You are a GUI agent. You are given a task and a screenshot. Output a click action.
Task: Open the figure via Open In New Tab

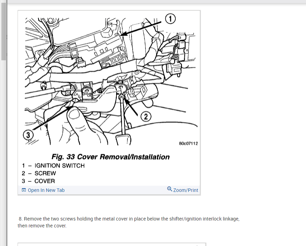pos(43,190)
